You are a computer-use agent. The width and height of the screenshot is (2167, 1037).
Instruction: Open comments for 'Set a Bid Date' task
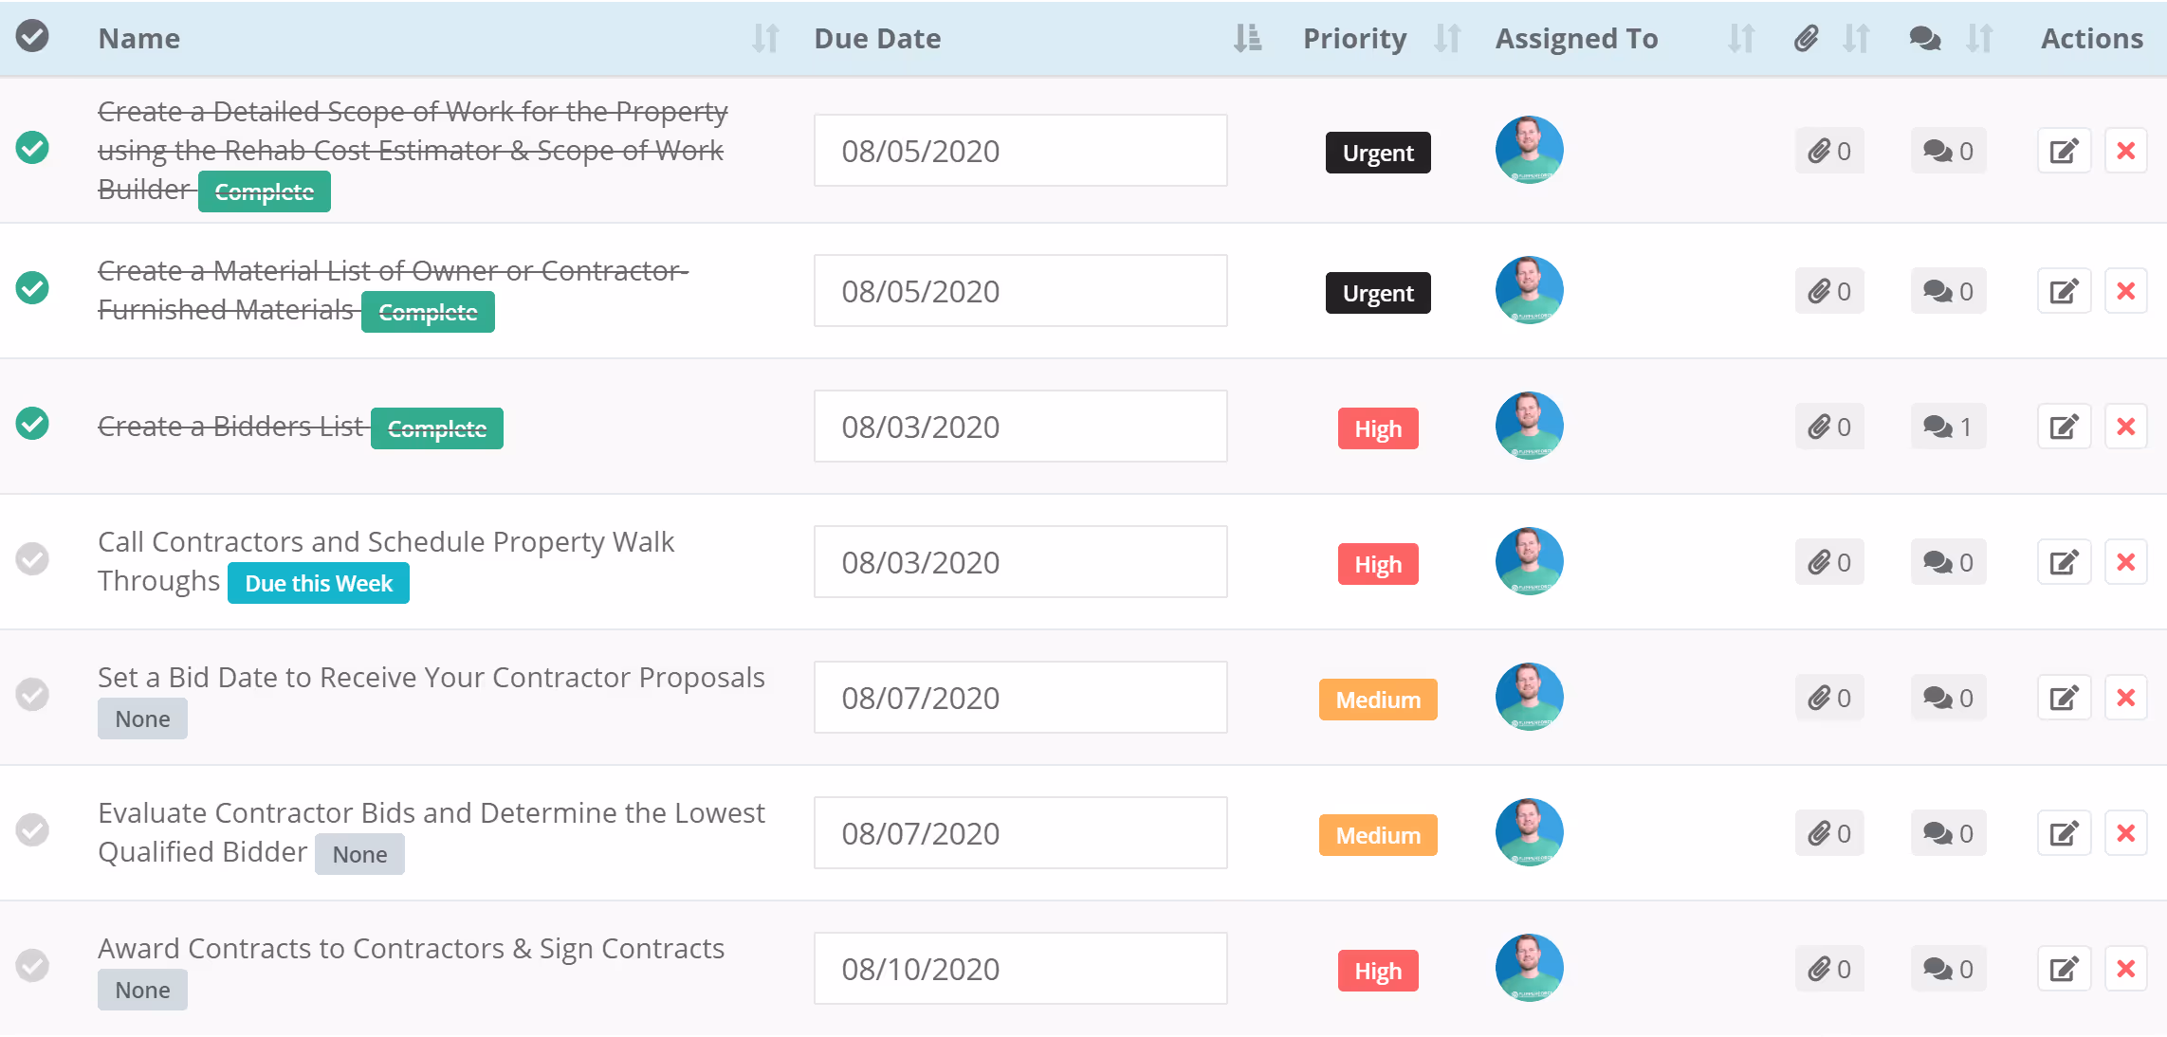tap(1948, 698)
